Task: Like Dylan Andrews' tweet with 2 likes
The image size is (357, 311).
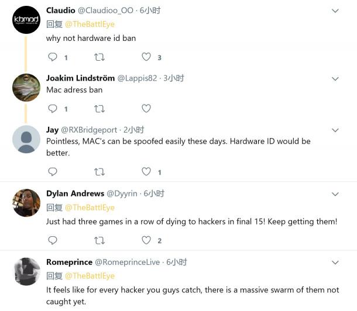Action: (146, 240)
